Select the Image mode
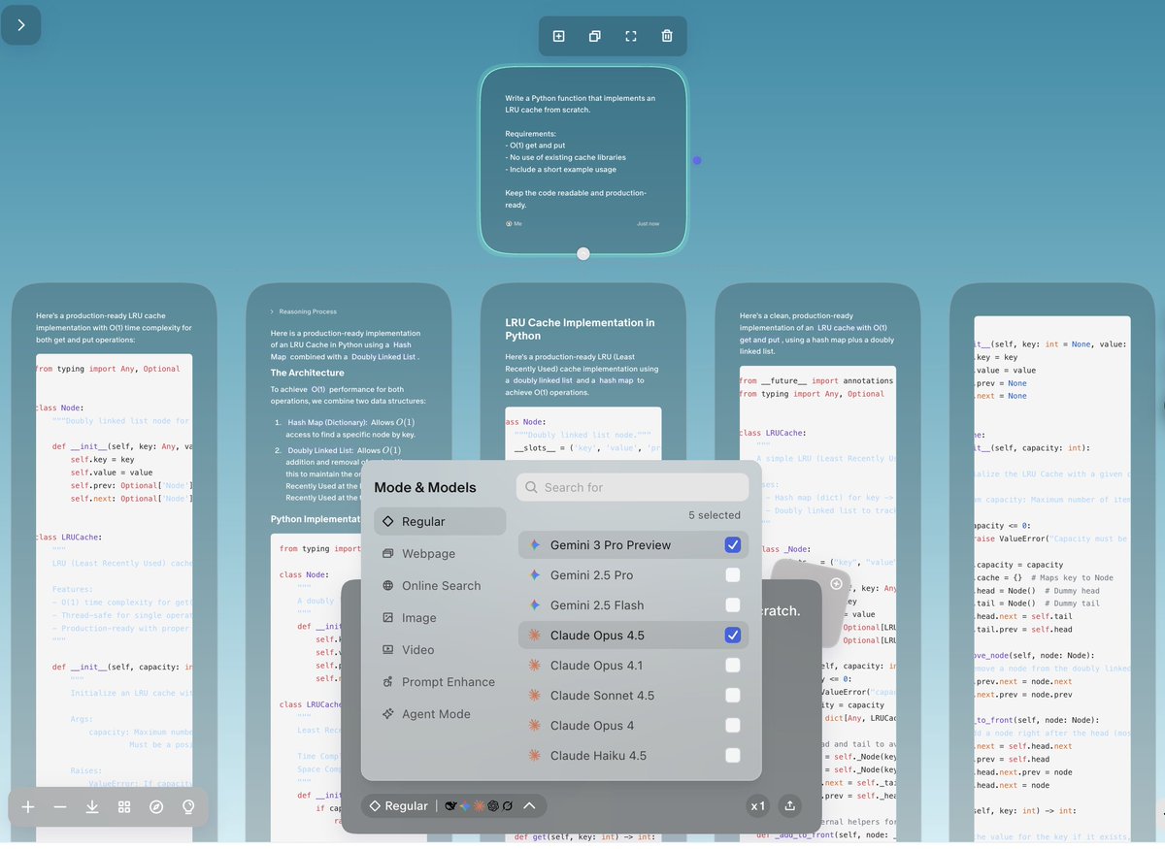Screen dimensions: 1165x849 point(440,617)
